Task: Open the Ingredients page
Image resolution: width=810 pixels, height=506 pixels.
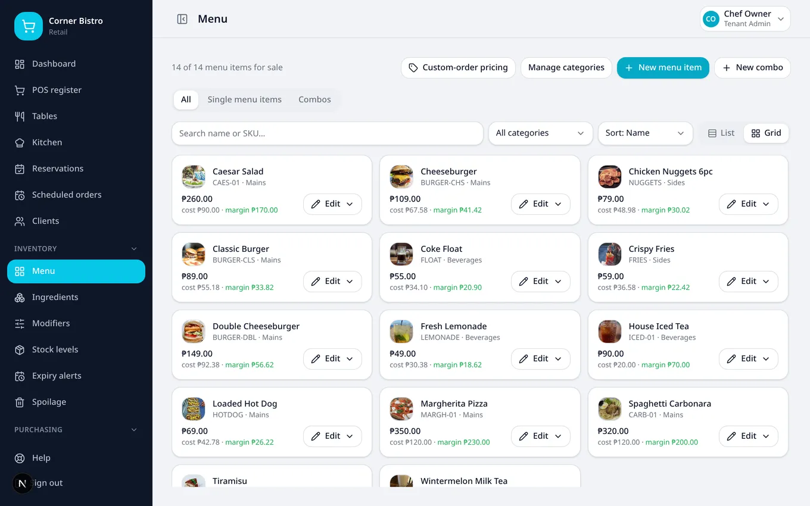Action: click(76, 297)
